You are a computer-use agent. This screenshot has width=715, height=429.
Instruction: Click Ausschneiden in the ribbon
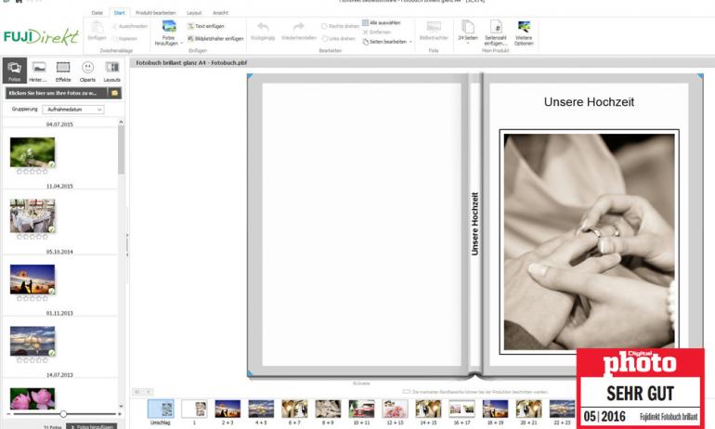[x=129, y=26]
